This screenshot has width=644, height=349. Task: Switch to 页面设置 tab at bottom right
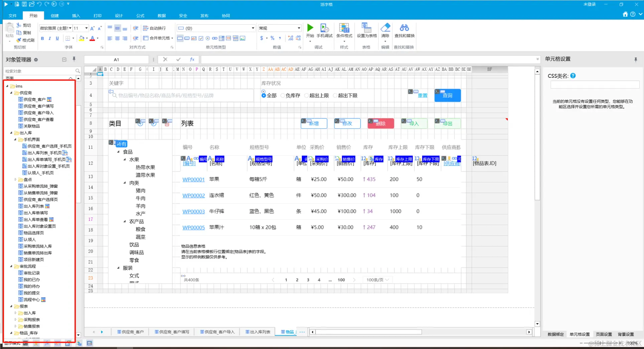(604, 334)
